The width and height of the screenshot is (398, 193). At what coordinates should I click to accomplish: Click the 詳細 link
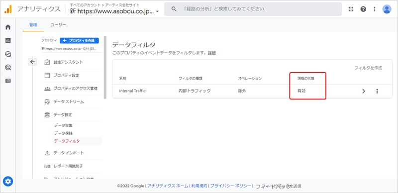[x=212, y=53]
